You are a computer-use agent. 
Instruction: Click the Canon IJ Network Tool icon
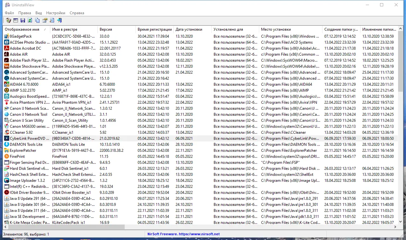7,114
